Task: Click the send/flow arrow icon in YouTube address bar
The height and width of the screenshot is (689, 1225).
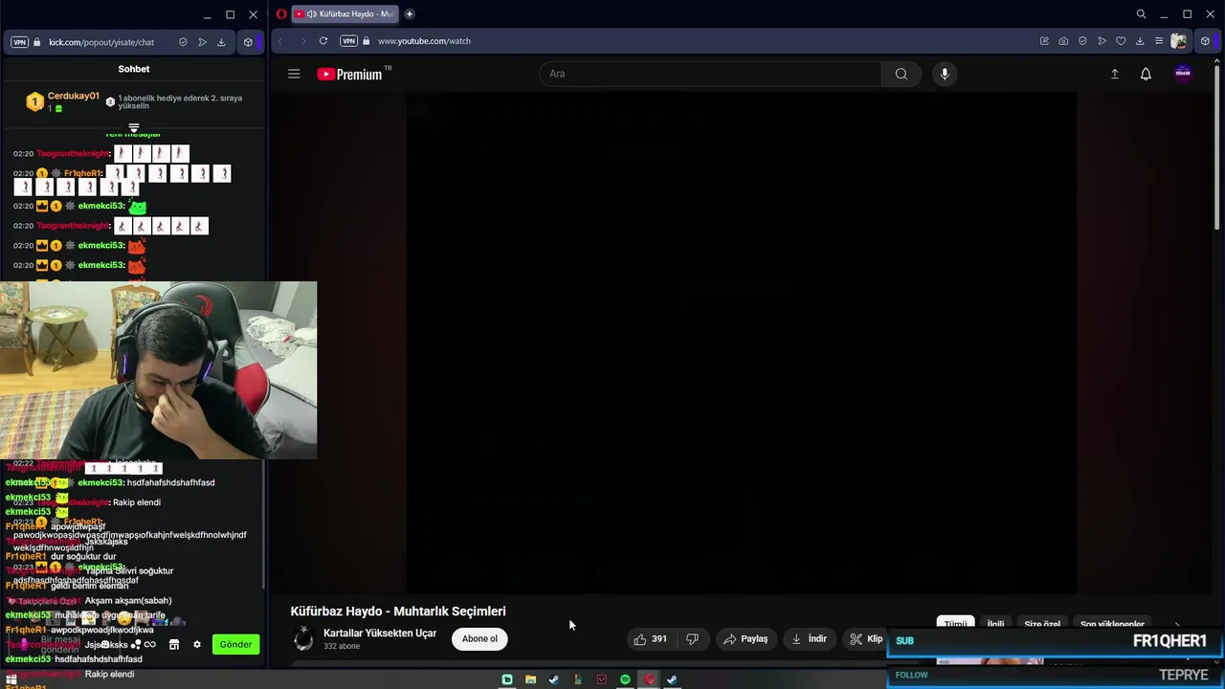Action: pos(1102,41)
